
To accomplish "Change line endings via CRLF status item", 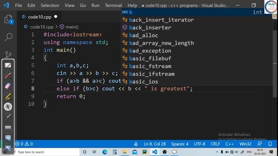I will coord(215,144).
